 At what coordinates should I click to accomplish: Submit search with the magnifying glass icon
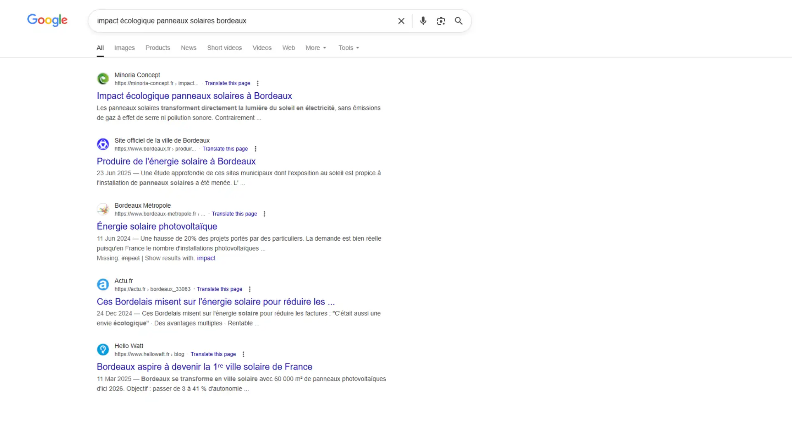coord(458,21)
